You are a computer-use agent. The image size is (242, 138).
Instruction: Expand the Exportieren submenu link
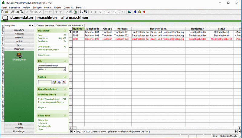[44, 55]
